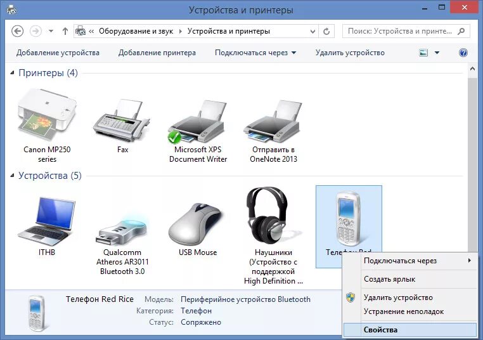Click the Back navigation arrow
483x340 pixels.
click(17, 31)
